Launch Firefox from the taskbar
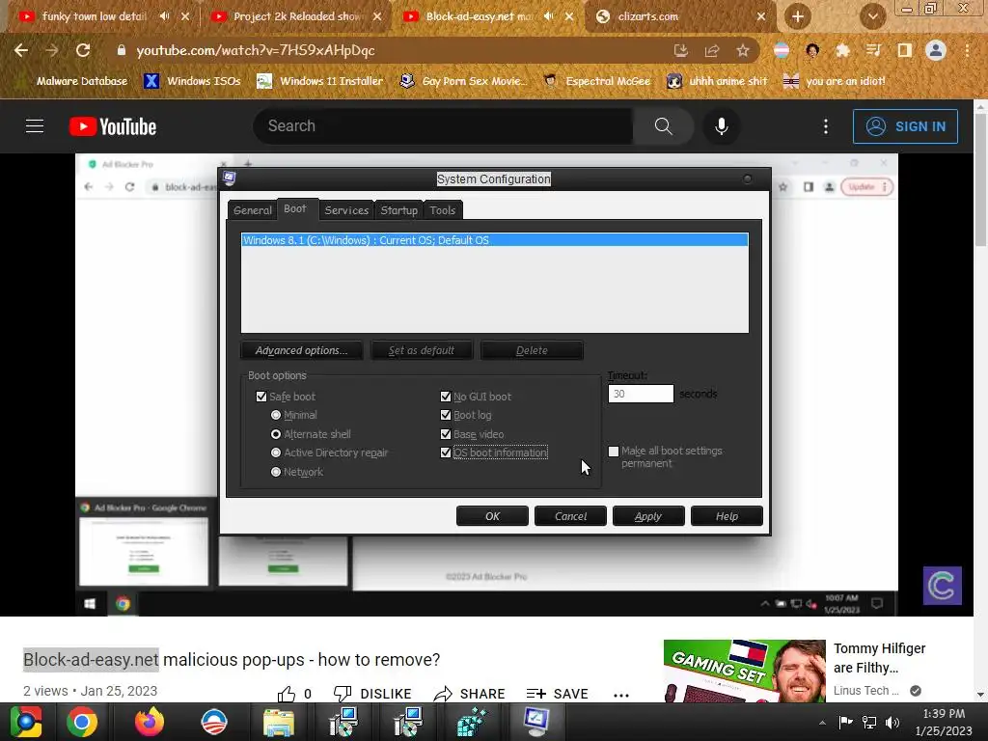The image size is (988, 741). click(150, 722)
